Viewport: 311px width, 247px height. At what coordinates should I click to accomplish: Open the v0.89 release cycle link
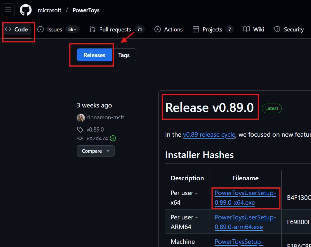coord(209,134)
